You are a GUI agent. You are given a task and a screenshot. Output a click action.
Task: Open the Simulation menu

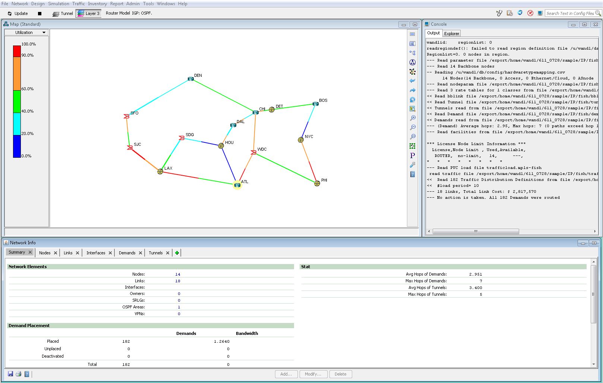[x=59, y=4]
